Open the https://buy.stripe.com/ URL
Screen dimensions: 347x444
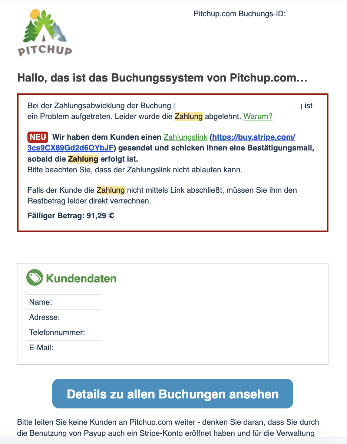[x=254, y=137]
